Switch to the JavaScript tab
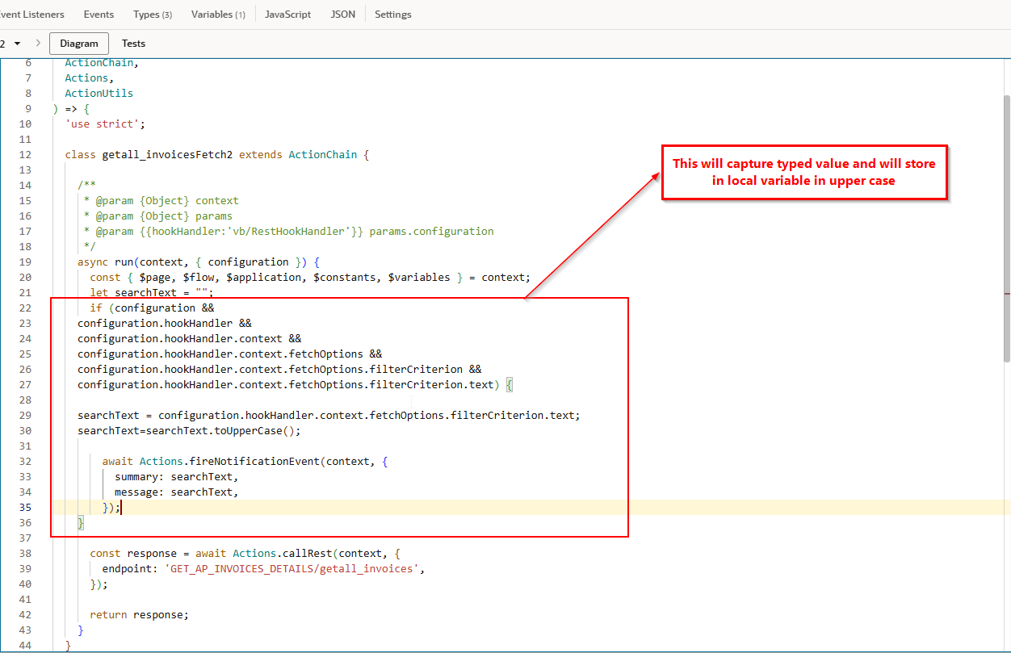The height and width of the screenshot is (653, 1011). pyautogui.click(x=287, y=15)
